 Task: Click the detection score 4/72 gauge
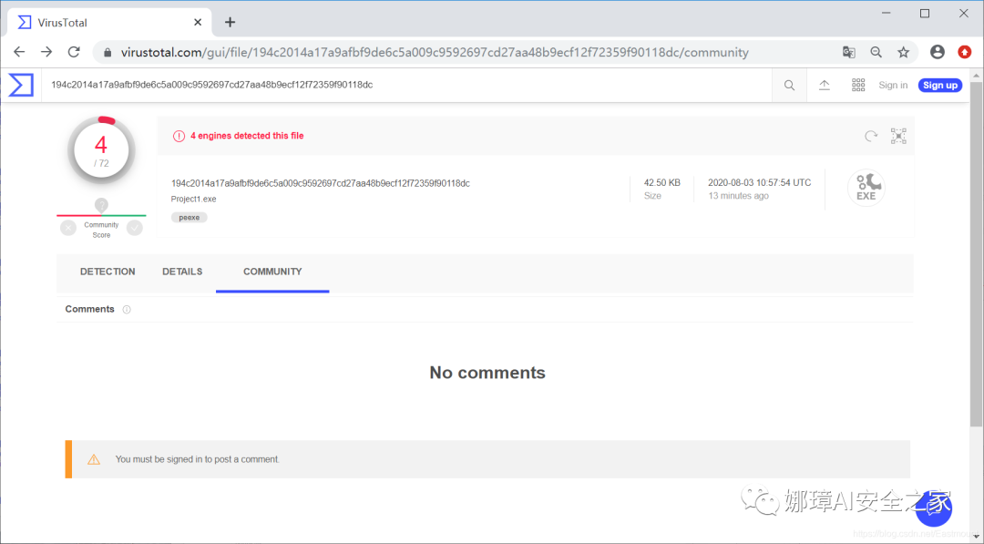point(101,150)
